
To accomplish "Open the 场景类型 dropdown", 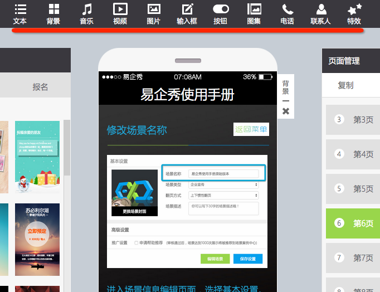I will coord(223,184).
